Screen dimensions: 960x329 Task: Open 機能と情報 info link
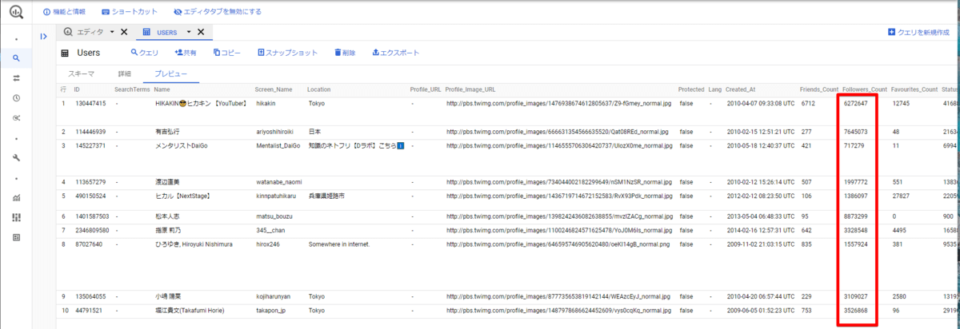coord(63,13)
